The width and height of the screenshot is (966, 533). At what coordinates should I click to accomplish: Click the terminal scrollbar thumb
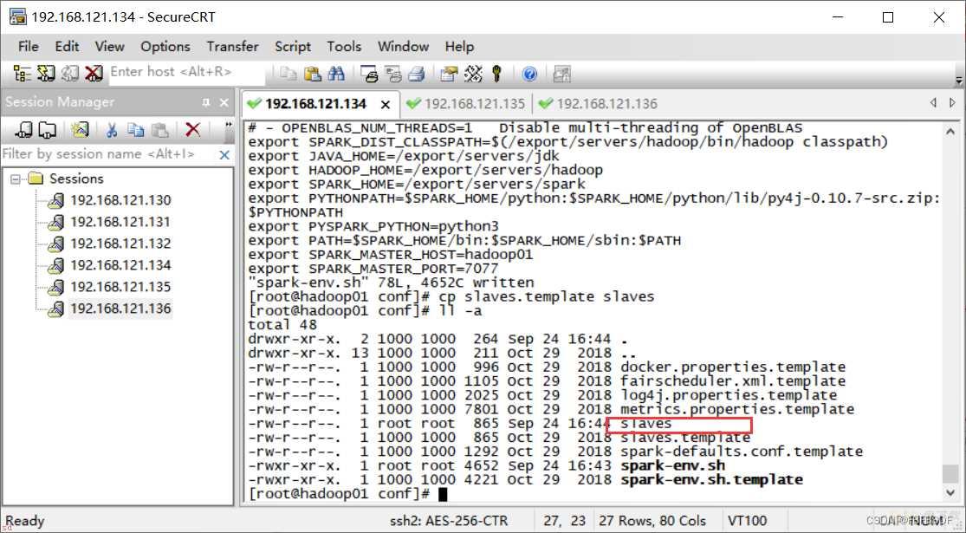pos(951,473)
